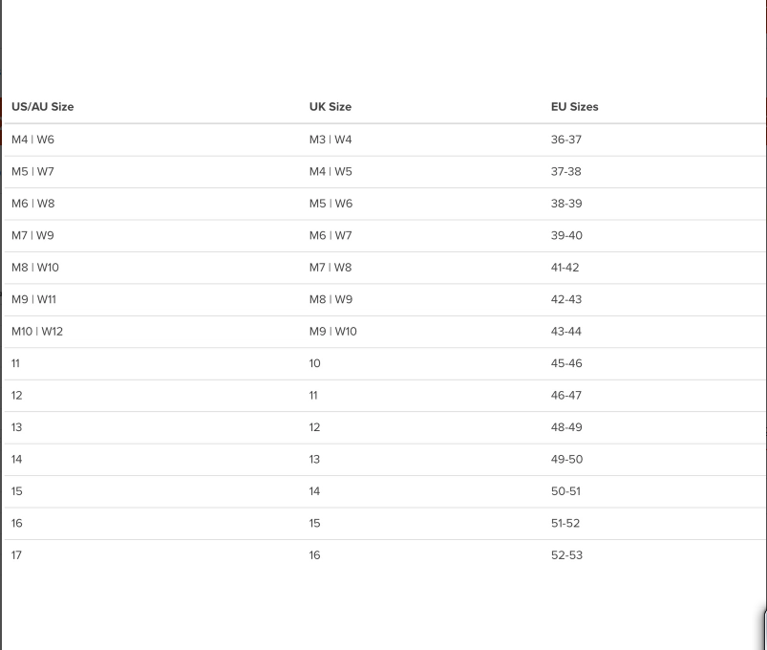Select the M4 | W6 US/AU size cell

pyautogui.click(x=32, y=140)
